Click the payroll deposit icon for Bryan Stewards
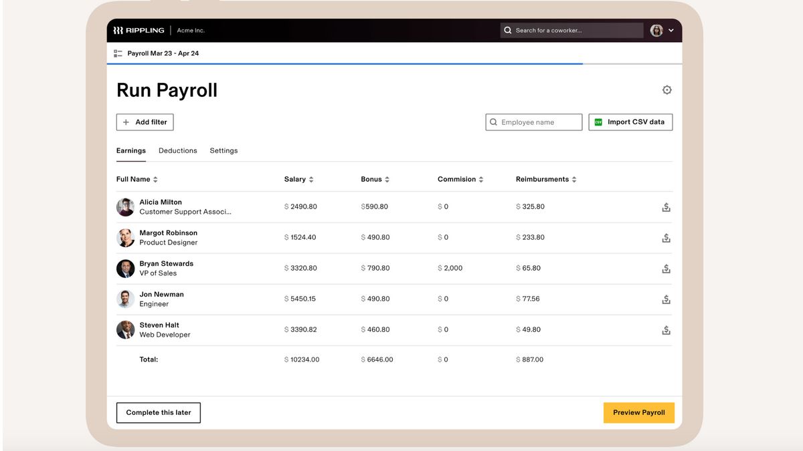Image resolution: width=803 pixels, height=451 pixels. 666,268
